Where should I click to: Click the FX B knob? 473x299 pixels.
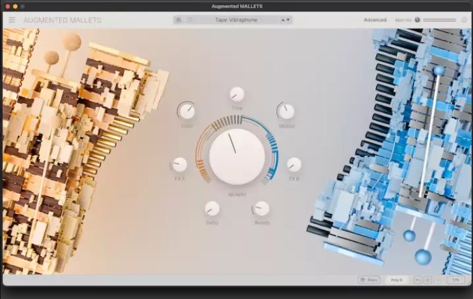point(294,164)
